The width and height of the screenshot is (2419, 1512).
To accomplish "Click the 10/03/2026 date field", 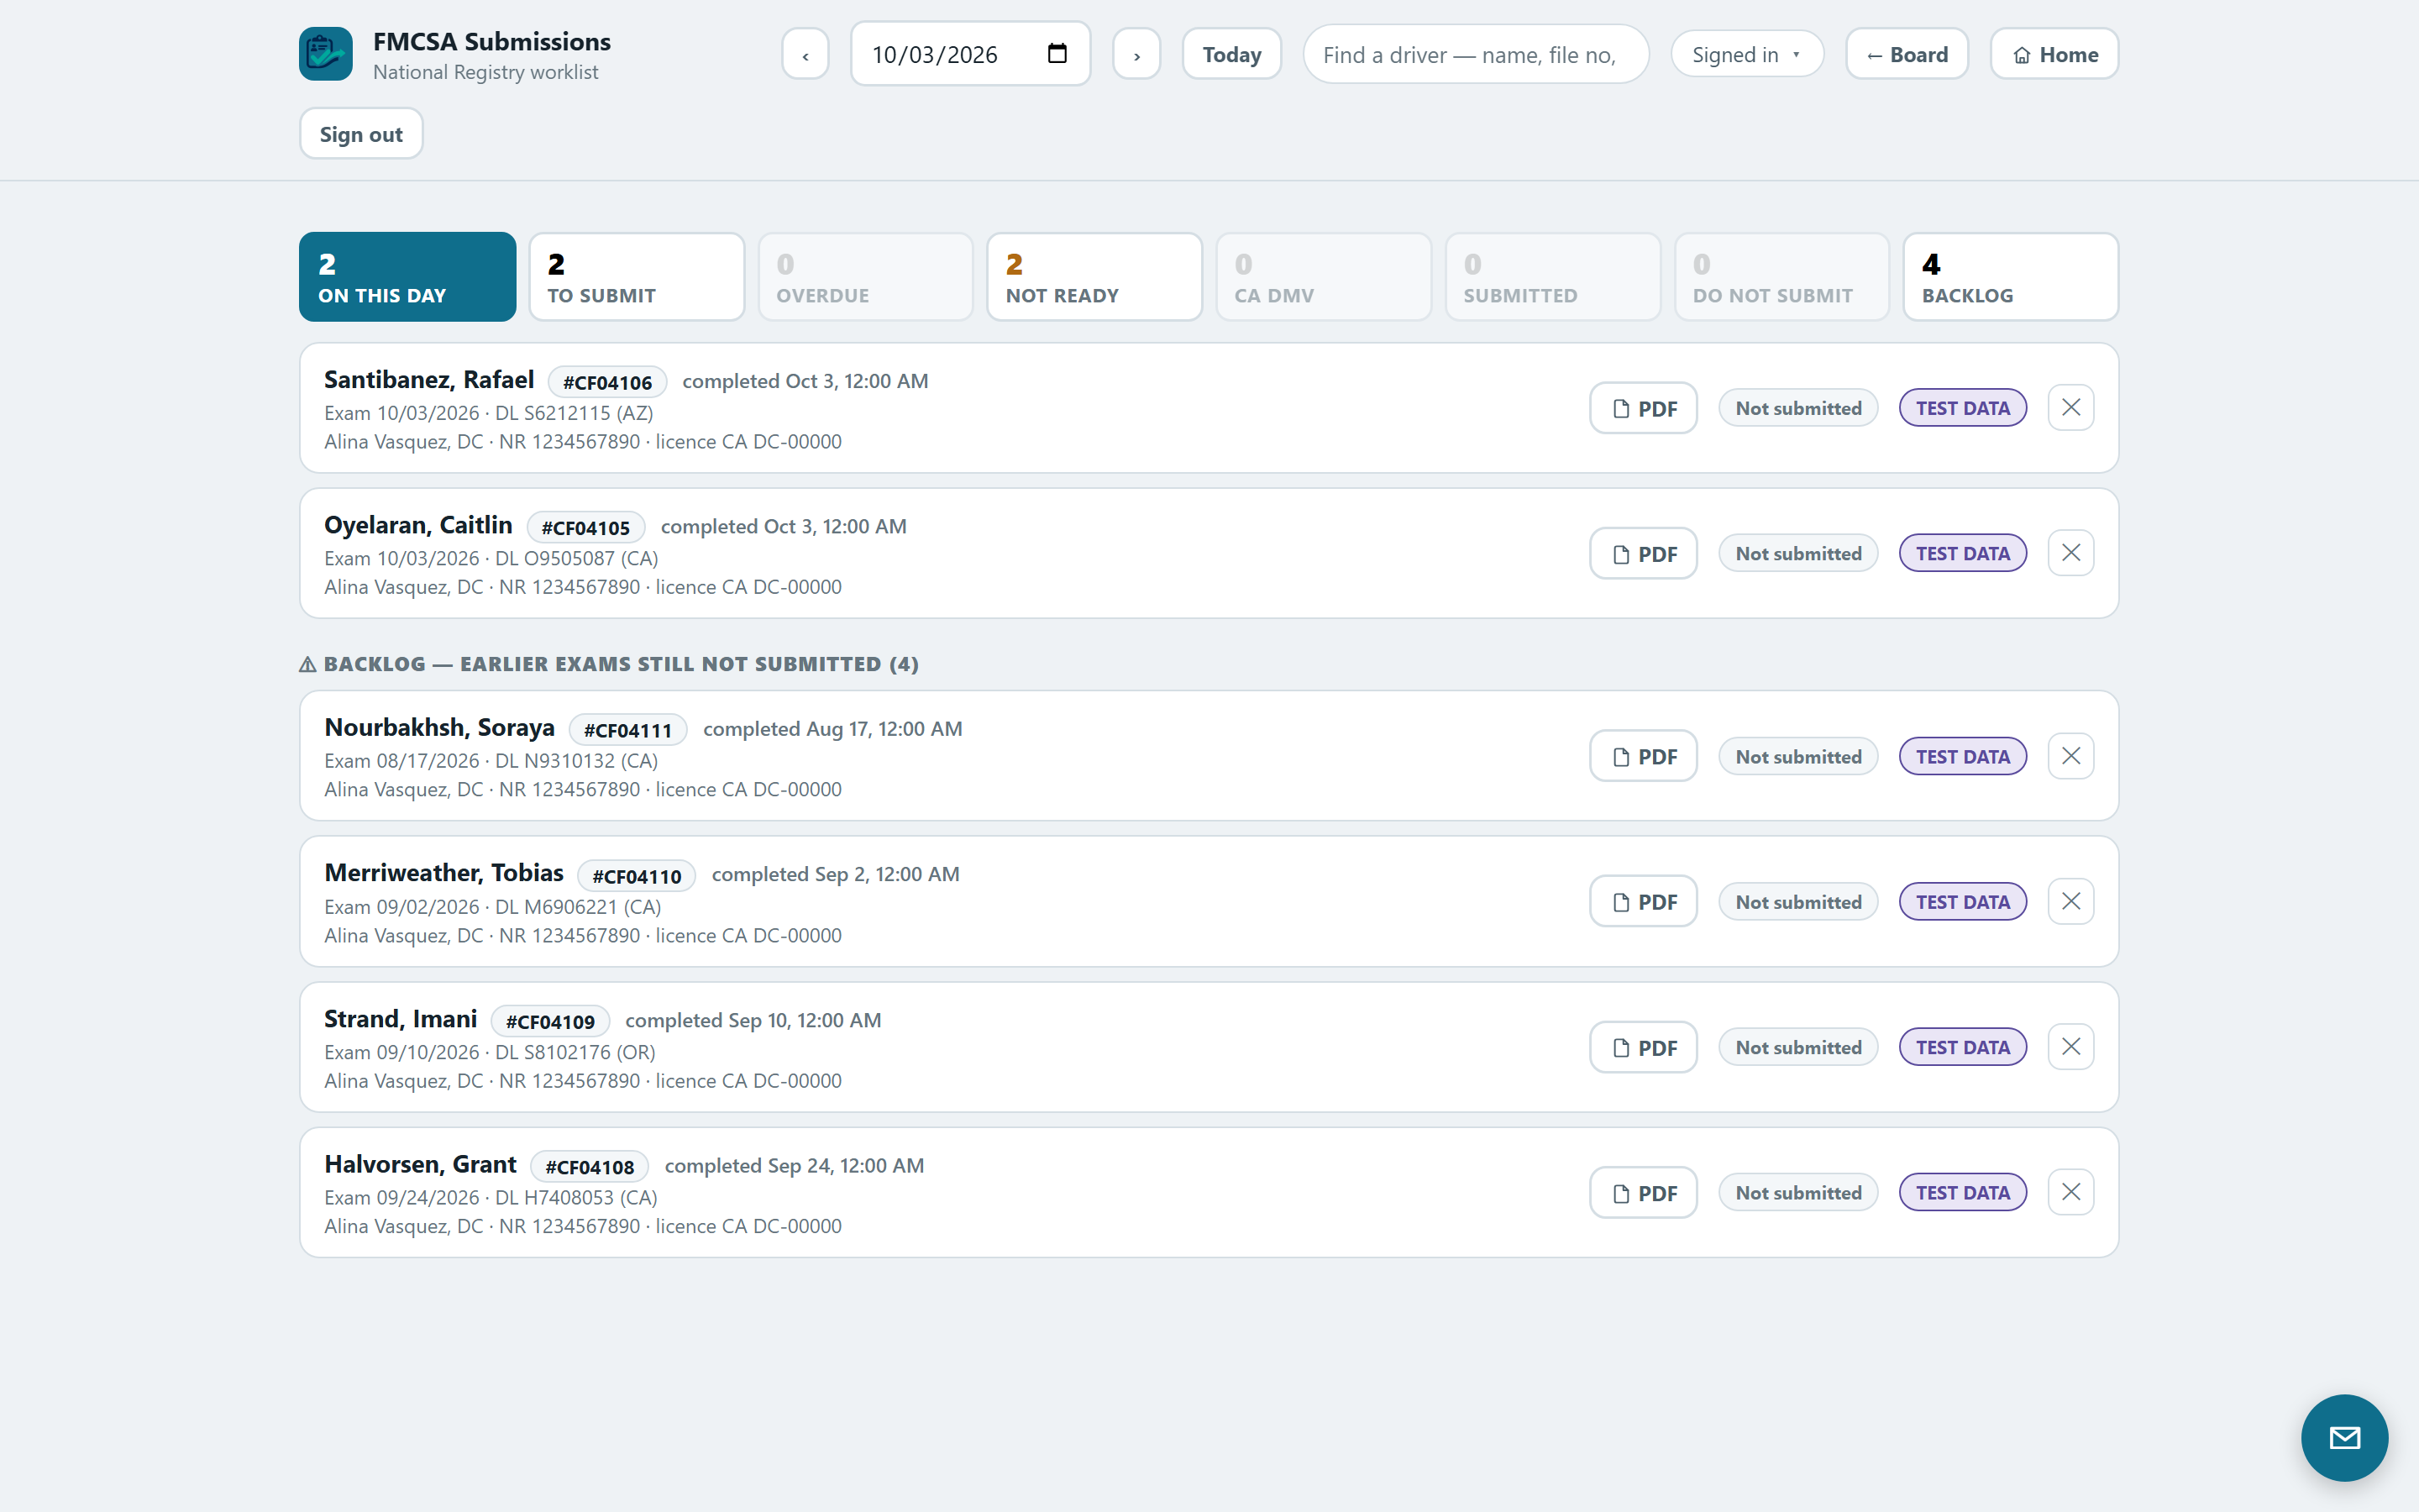I will click(969, 54).
